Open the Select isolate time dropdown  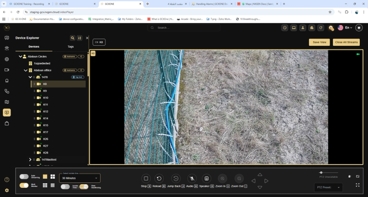tap(80, 178)
